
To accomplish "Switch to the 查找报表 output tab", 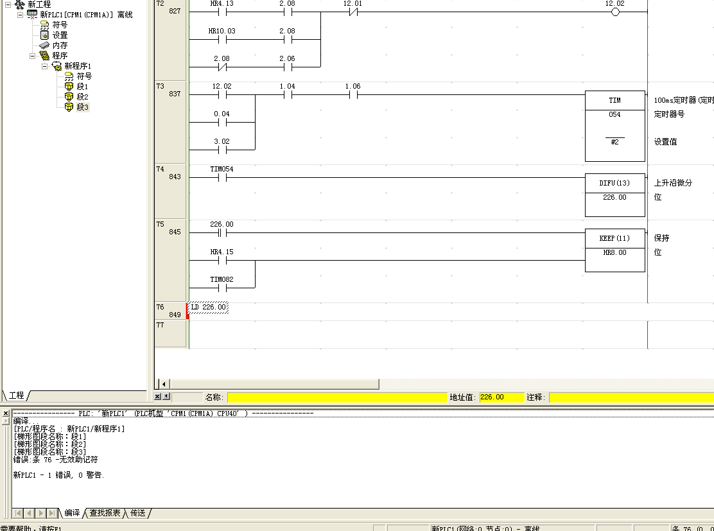I will (x=105, y=513).
